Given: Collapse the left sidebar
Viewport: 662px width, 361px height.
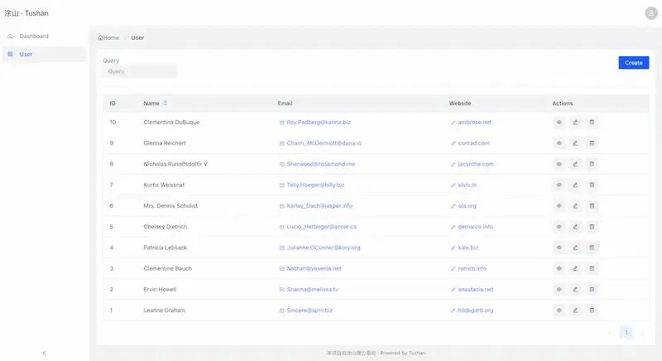Looking at the screenshot, I should coord(44,353).
